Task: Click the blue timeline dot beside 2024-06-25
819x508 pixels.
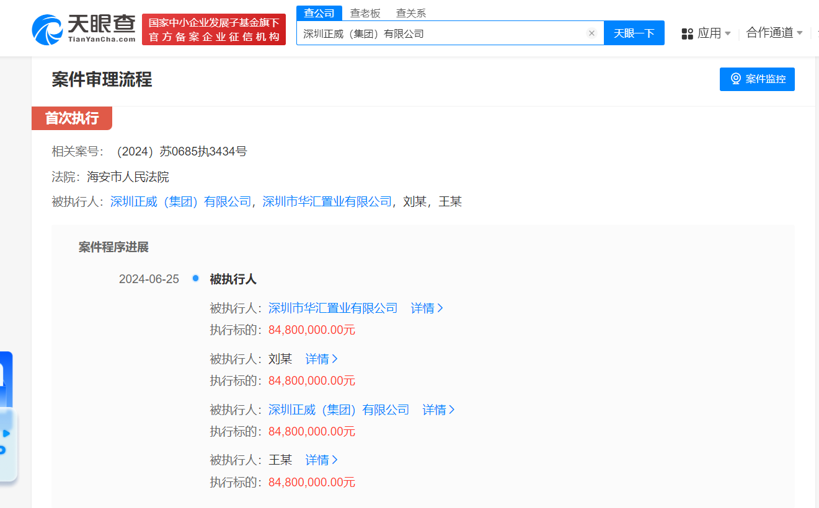Action: (x=195, y=279)
